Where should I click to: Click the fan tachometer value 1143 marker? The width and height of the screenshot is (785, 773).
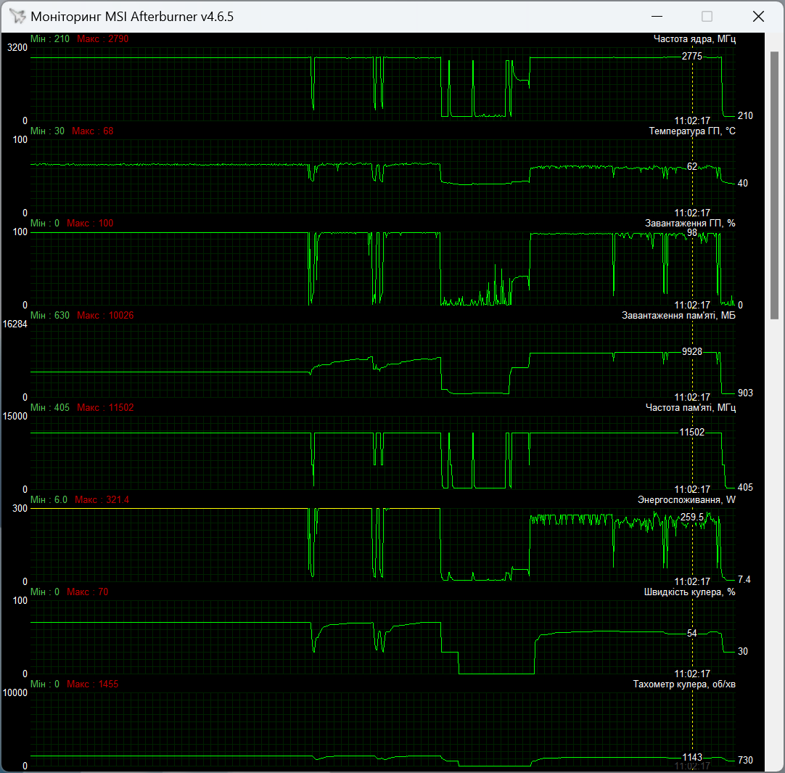click(692, 757)
